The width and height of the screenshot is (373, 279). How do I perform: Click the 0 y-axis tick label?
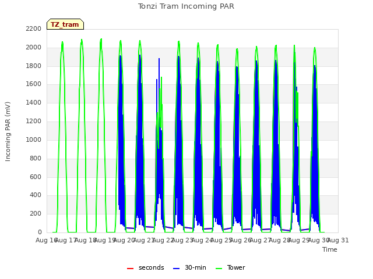40,232
